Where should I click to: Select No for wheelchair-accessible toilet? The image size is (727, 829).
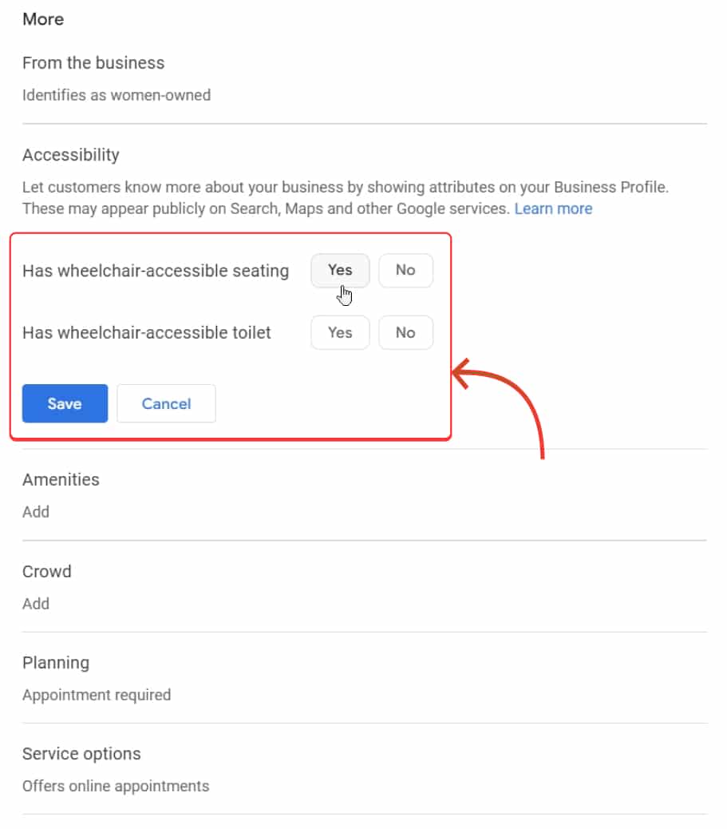click(405, 332)
